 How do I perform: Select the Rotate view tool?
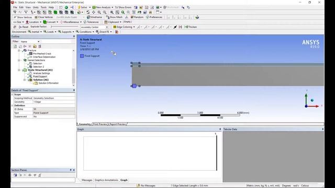point(88,12)
